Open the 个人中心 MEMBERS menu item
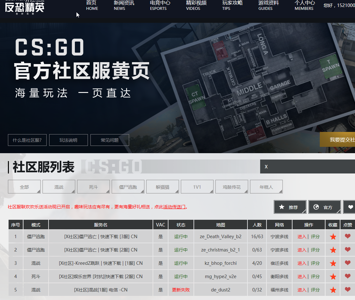 pos(304,6)
